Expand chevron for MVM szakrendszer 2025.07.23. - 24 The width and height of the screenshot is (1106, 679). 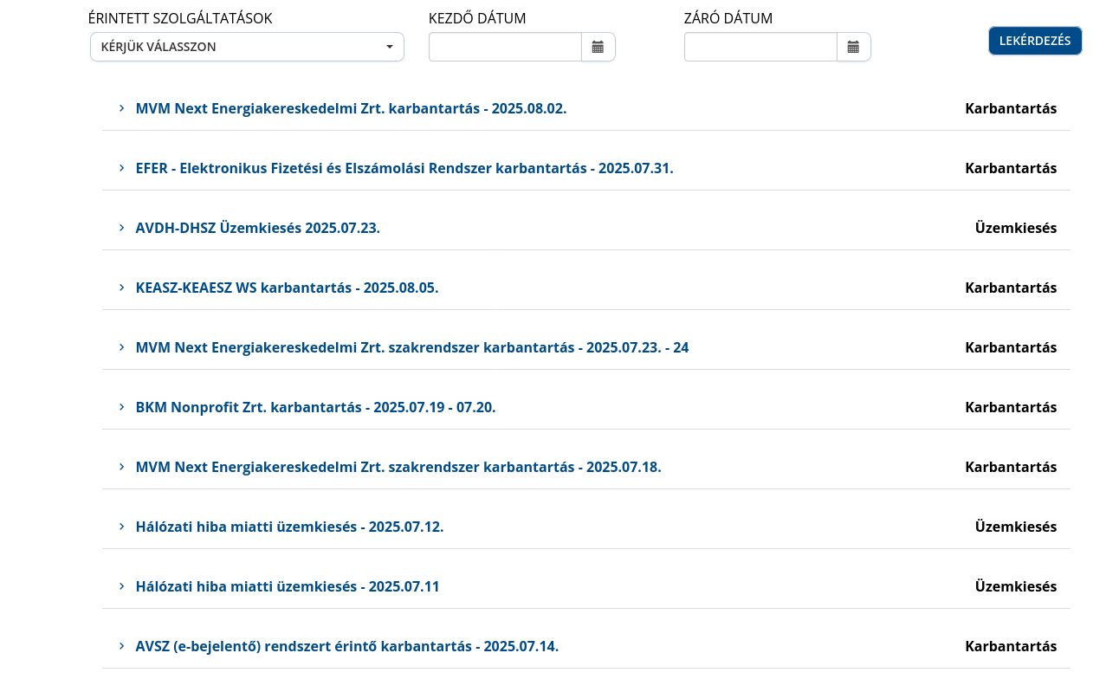pyautogui.click(x=122, y=347)
